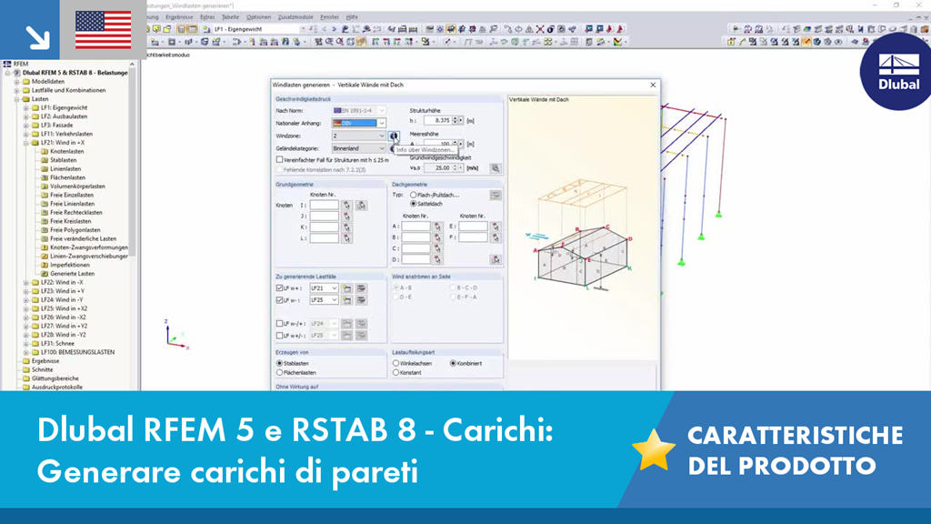Select the Kombiniert load distribution option
Screen dimensions: 931x524
pos(453,363)
